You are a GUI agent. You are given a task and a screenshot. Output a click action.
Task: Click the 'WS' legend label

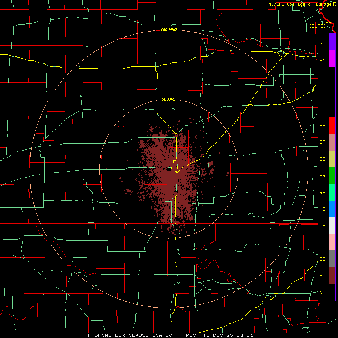tap(323, 209)
